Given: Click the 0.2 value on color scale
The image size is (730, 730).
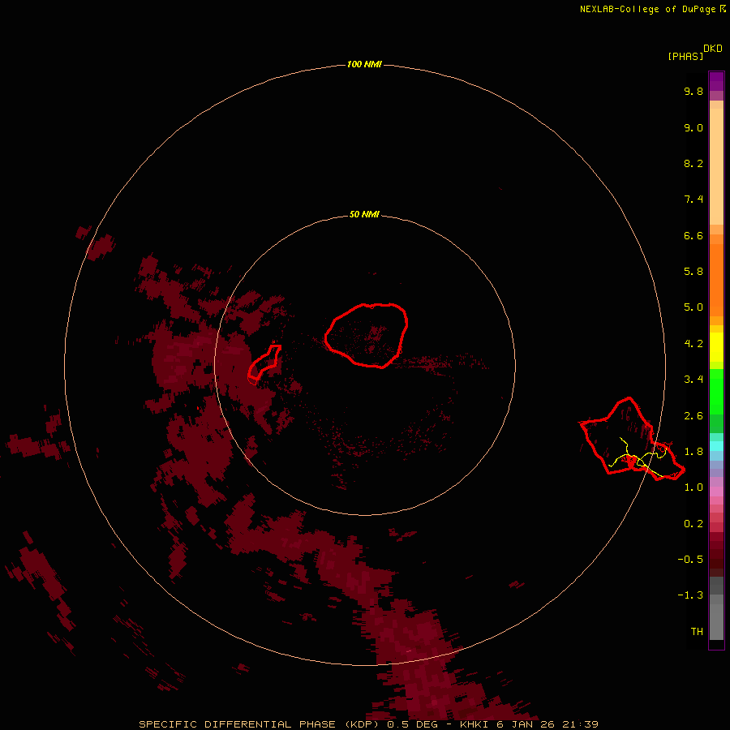Looking at the screenshot, I should click(x=693, y=524).
